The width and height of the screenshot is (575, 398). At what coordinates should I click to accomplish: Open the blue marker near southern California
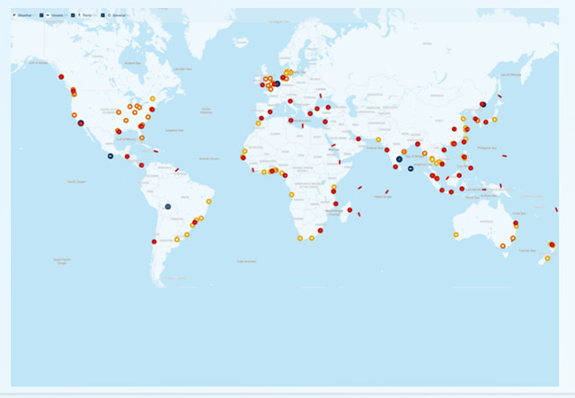pyautogui.click(x=80, y=122)
